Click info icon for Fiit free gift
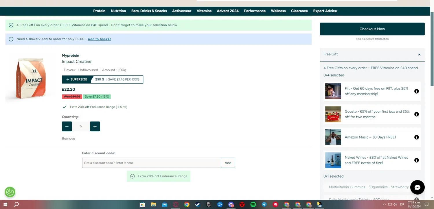 416,91
